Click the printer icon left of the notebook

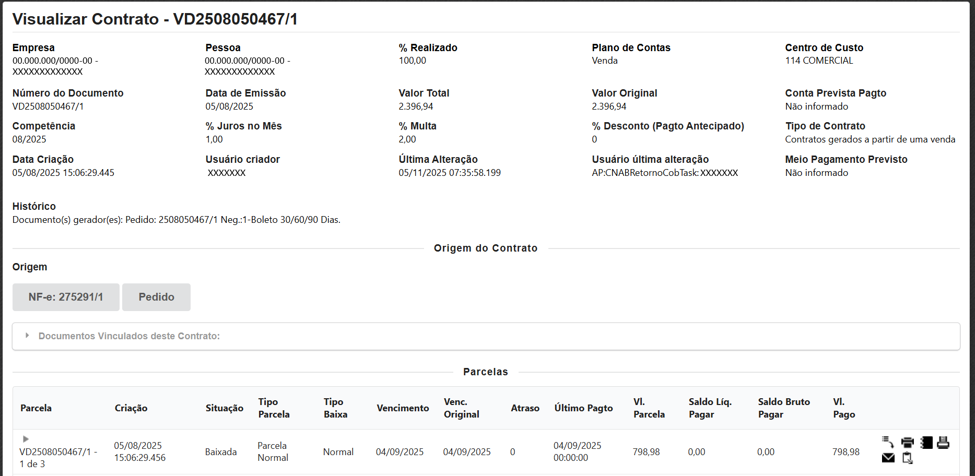click(x=908, y=443)
